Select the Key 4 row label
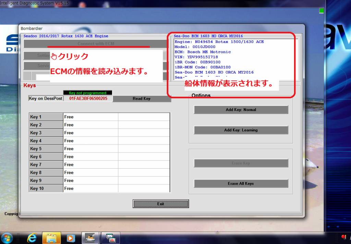The image size is (351, 244). click(x=46, y=141)
